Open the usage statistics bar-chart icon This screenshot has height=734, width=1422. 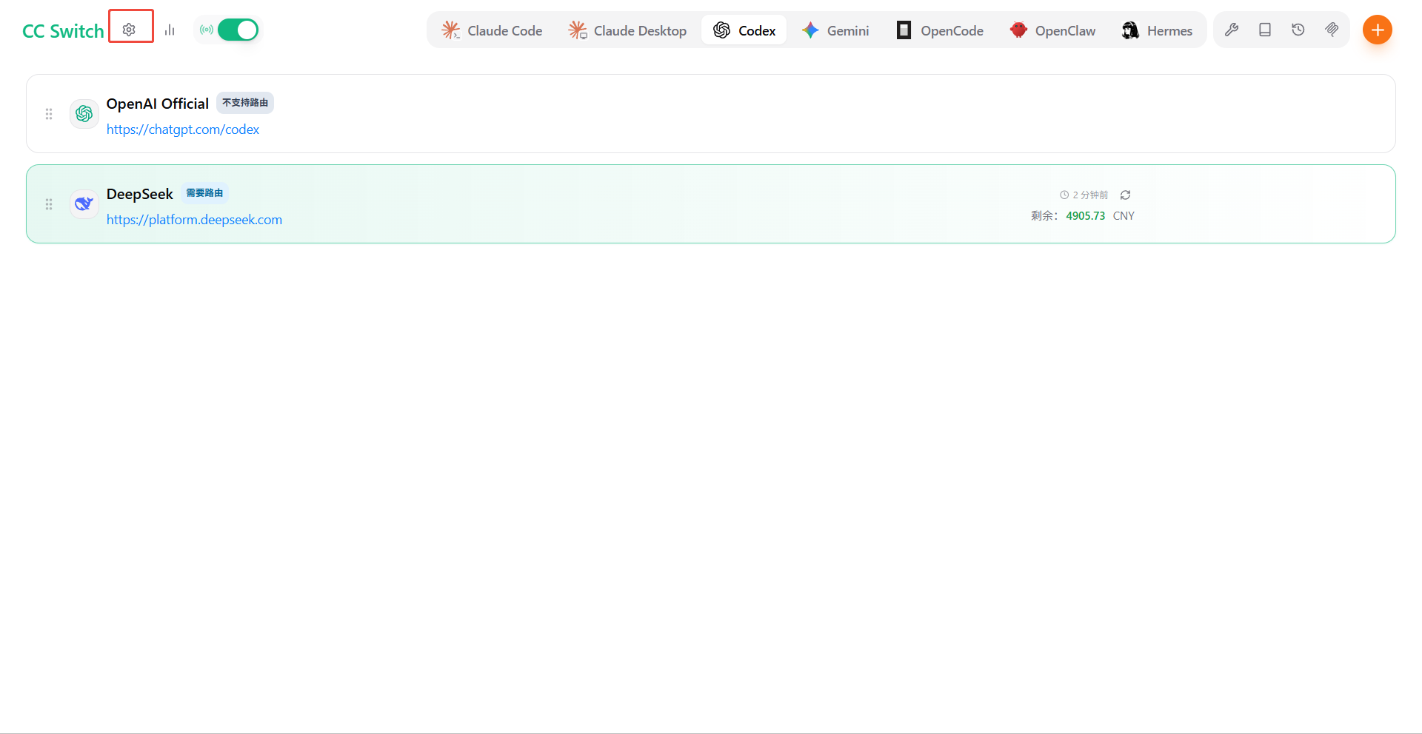pyautogui.click(x=170, y=30)
